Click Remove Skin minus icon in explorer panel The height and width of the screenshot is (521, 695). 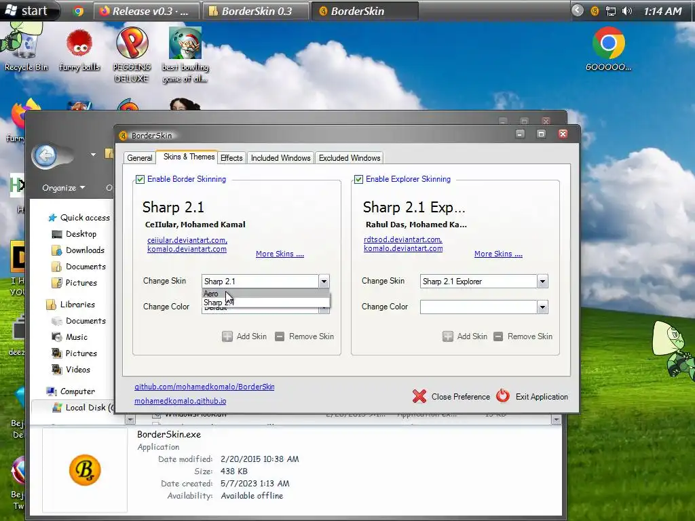tap(498, 336)
